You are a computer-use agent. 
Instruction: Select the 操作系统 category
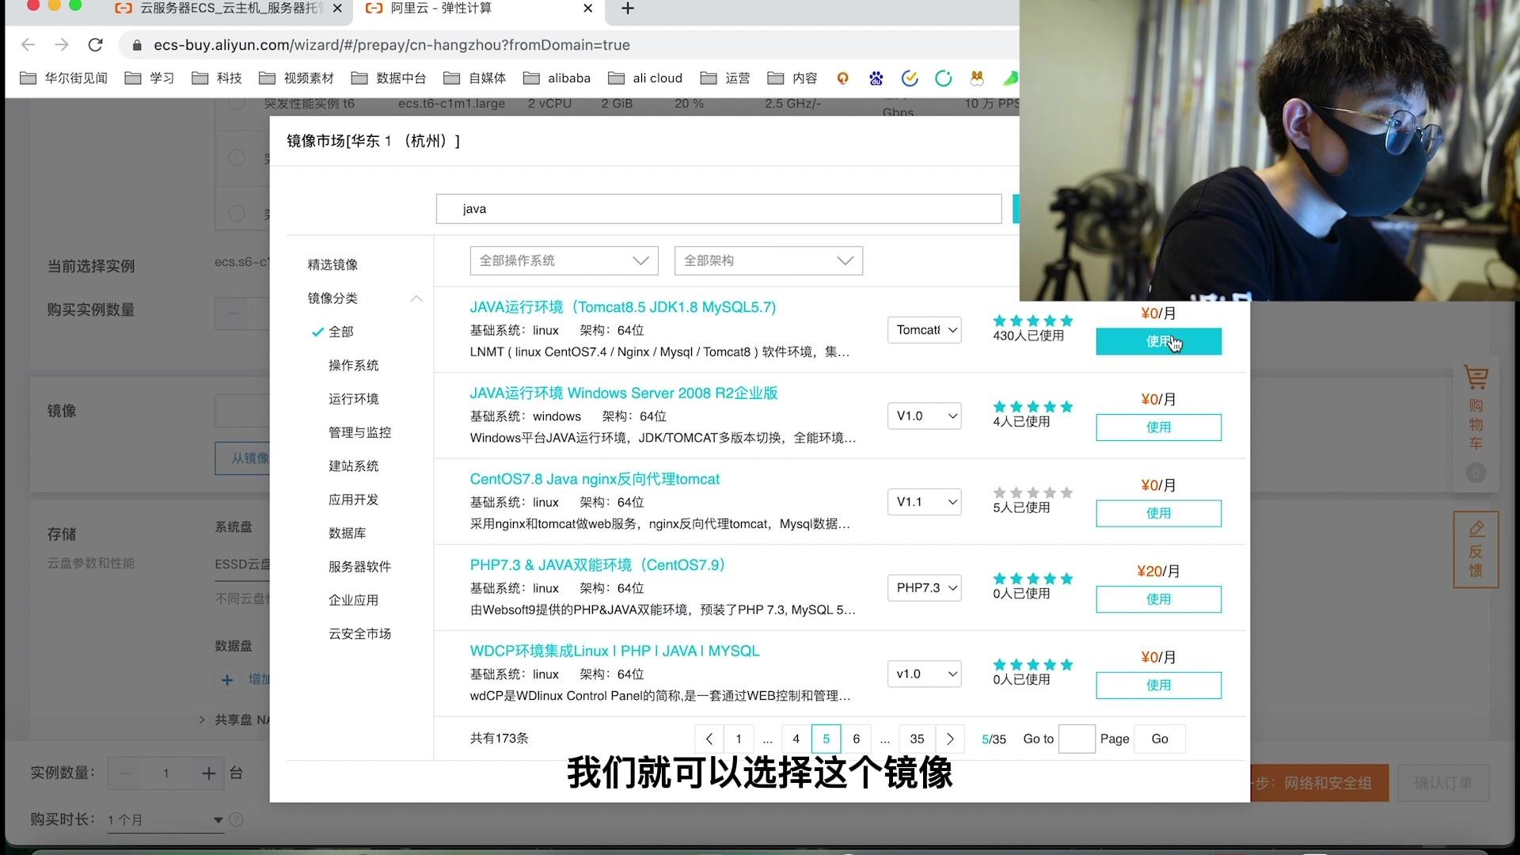353,365
